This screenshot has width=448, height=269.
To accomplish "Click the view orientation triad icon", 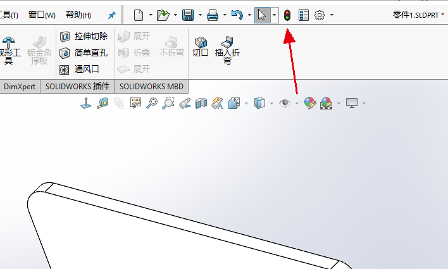I will click(86, 103).
